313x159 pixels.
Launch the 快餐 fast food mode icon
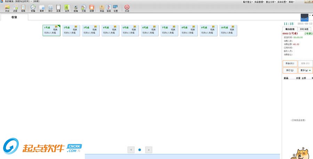(33, 8)
